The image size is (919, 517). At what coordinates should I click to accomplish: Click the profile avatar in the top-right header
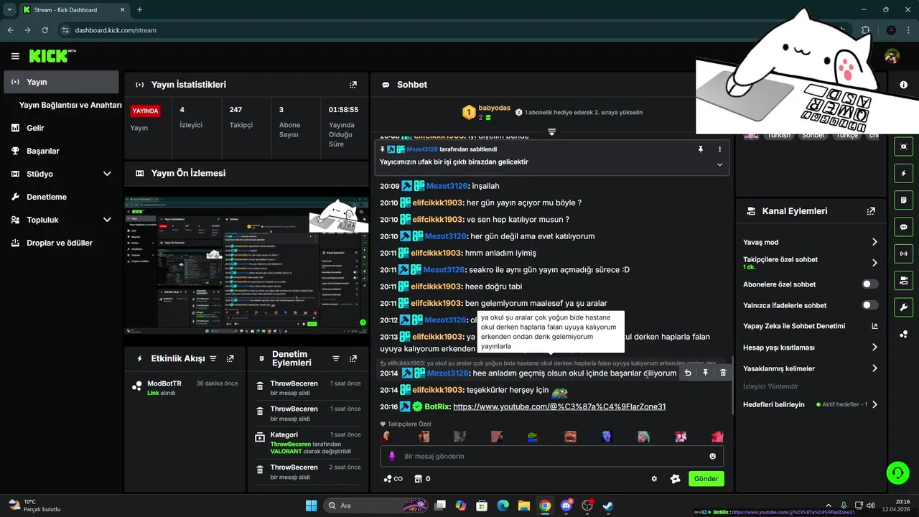pos(892,56)
